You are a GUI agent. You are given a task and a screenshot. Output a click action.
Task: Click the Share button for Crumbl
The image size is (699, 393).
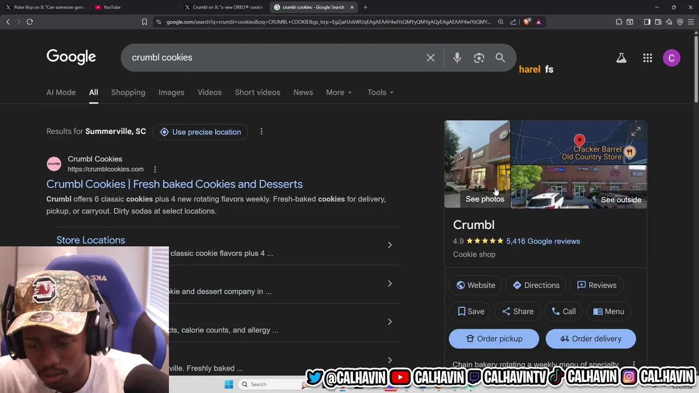[518, 311]
